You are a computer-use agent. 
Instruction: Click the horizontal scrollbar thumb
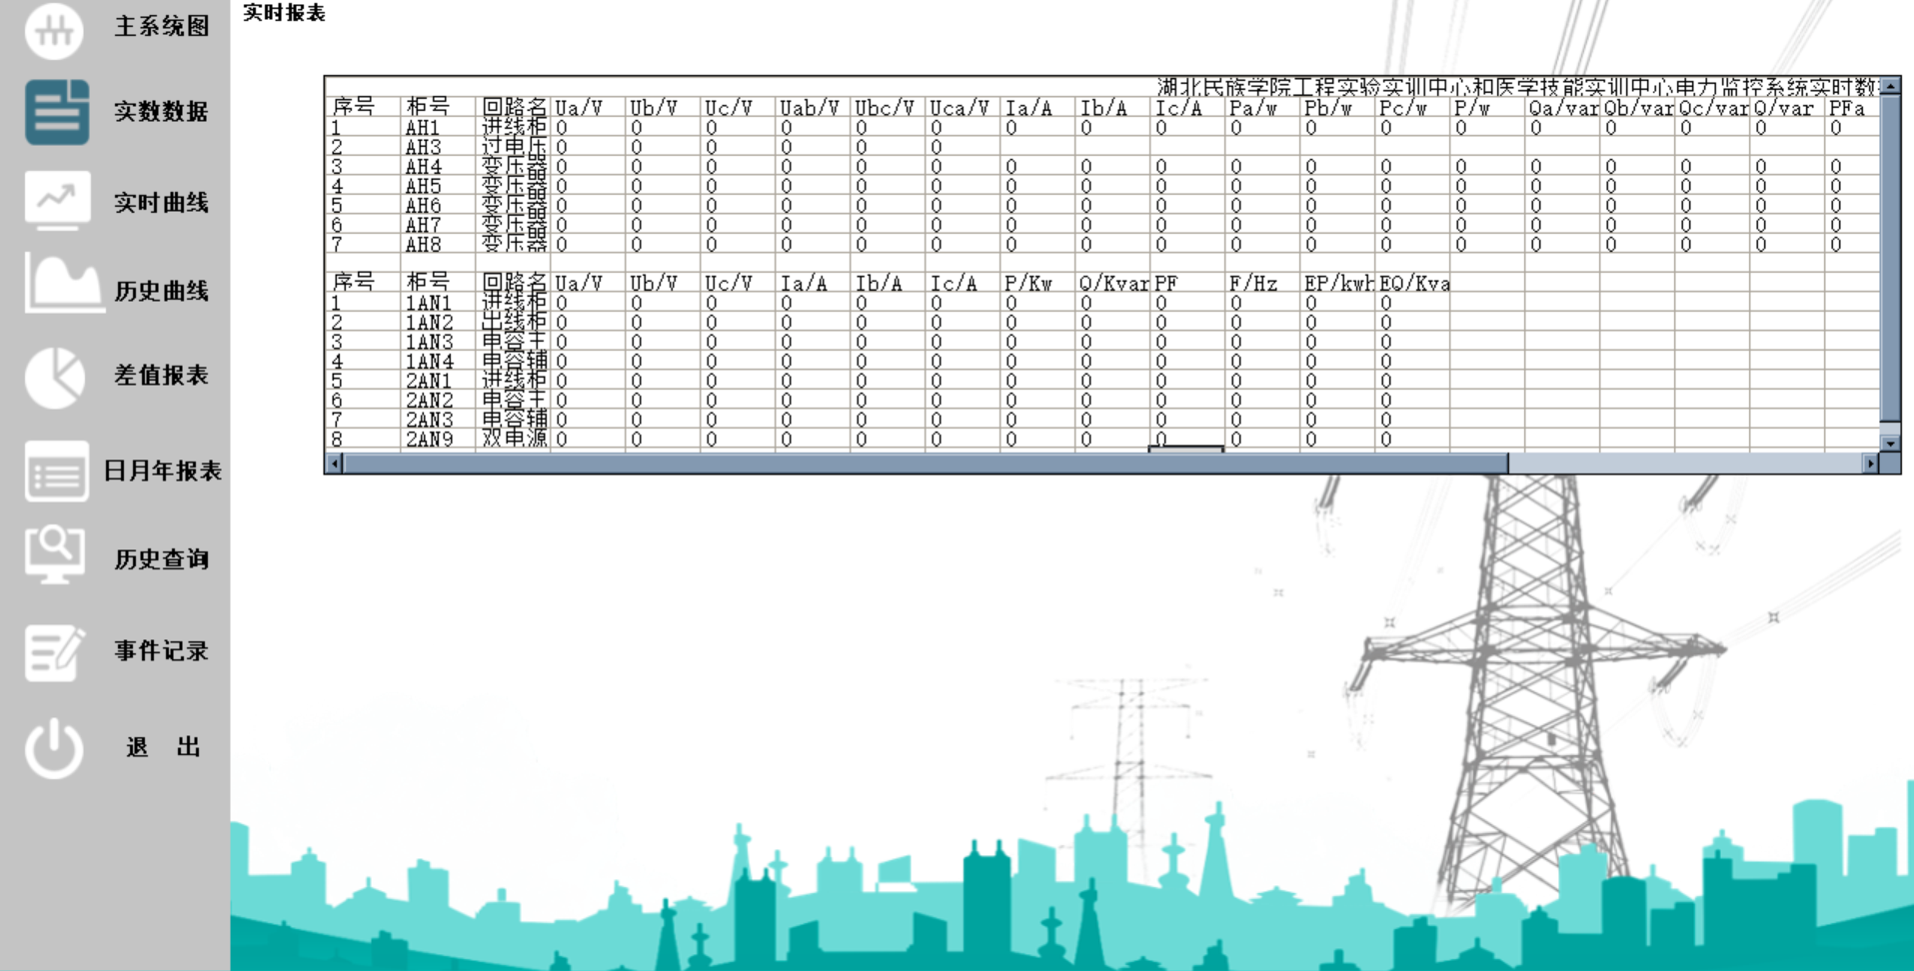925,464
